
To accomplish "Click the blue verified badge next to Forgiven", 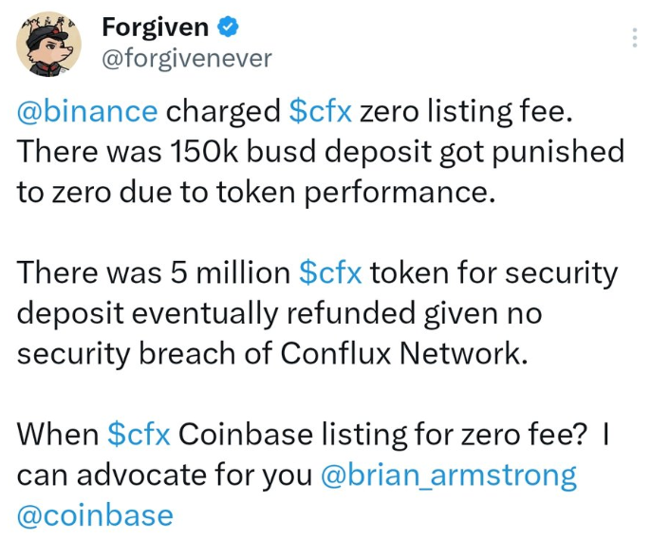I will pos(228,27).
